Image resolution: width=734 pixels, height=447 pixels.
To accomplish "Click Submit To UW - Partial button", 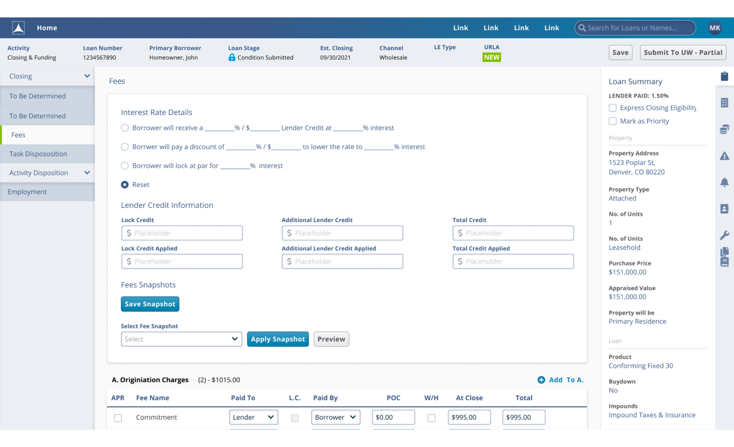I will click(683, 52).
